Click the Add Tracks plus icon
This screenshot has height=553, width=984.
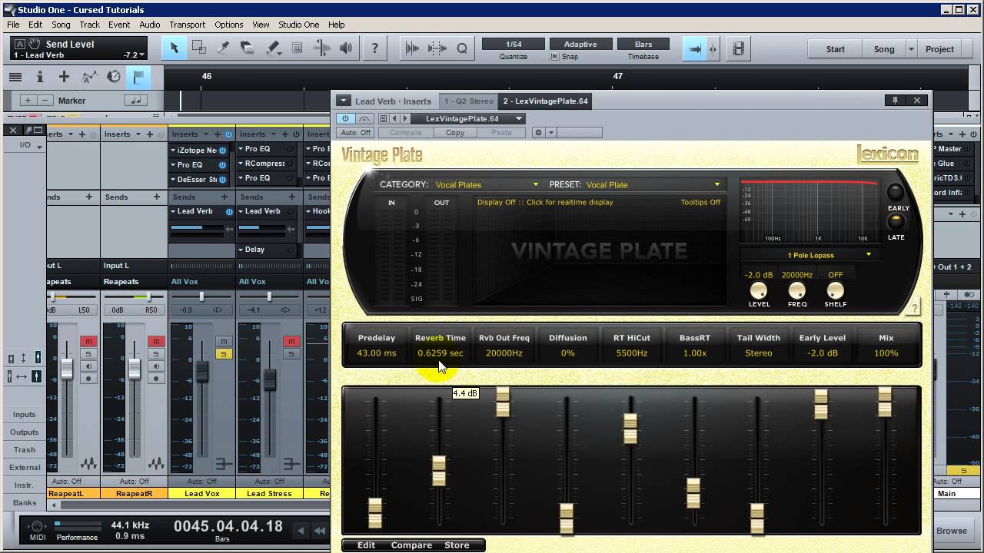point(65,77)
